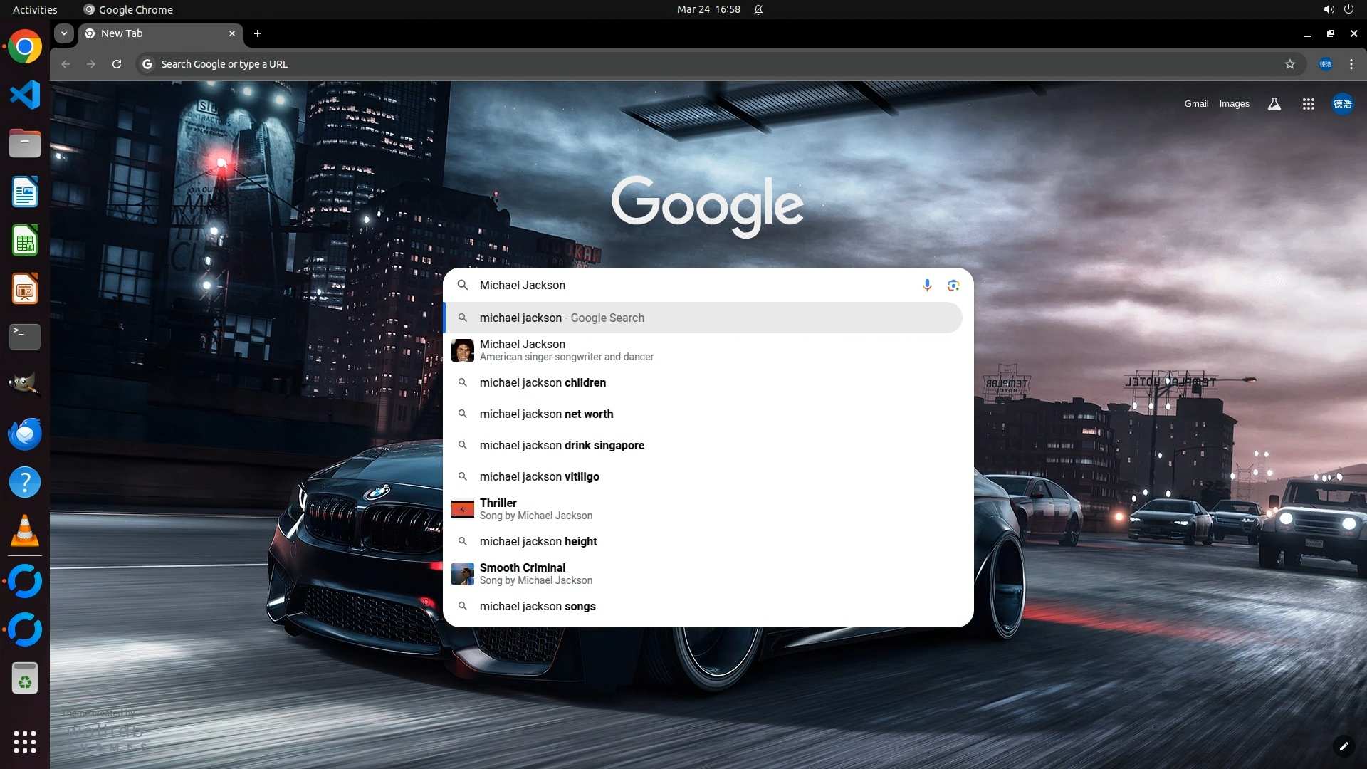Expand the tab search dropdown

point(64,33)
